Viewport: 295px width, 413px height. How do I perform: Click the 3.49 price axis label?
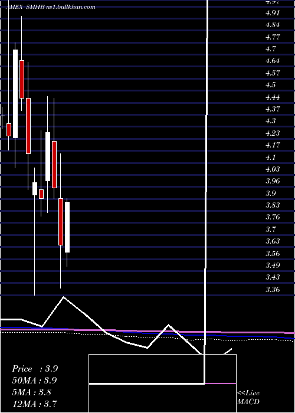273,265
